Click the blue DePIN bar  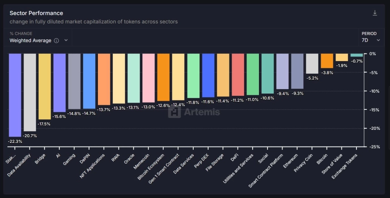point(89,81)
